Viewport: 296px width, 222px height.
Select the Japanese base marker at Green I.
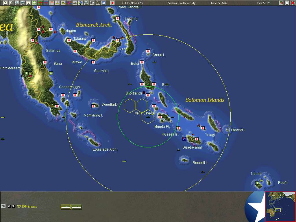148,51
